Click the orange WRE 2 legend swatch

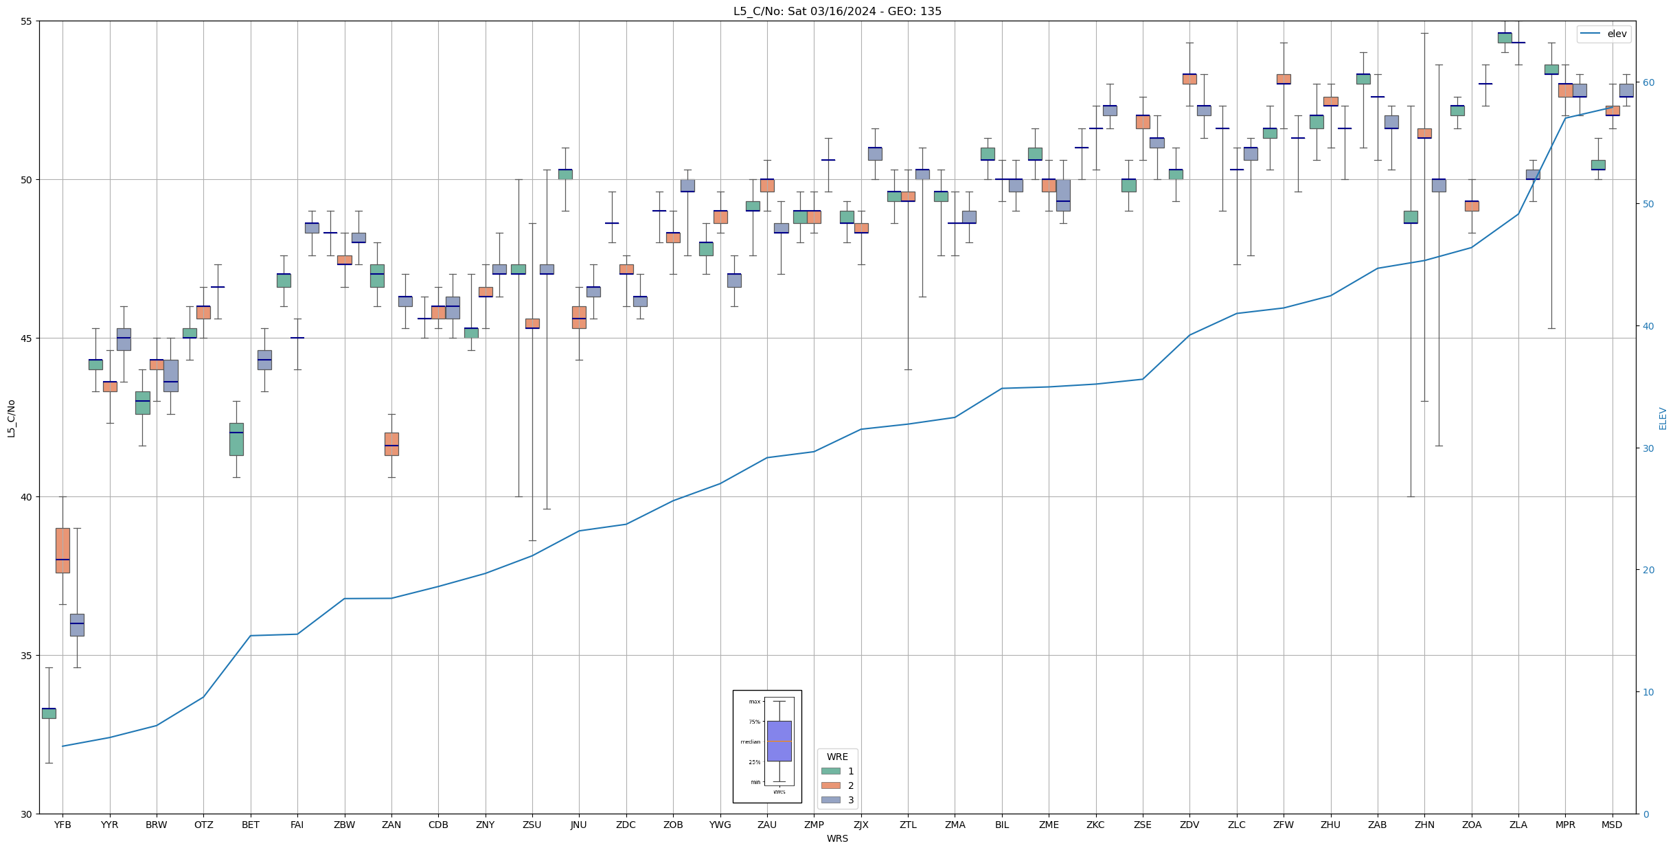point(830,785)
